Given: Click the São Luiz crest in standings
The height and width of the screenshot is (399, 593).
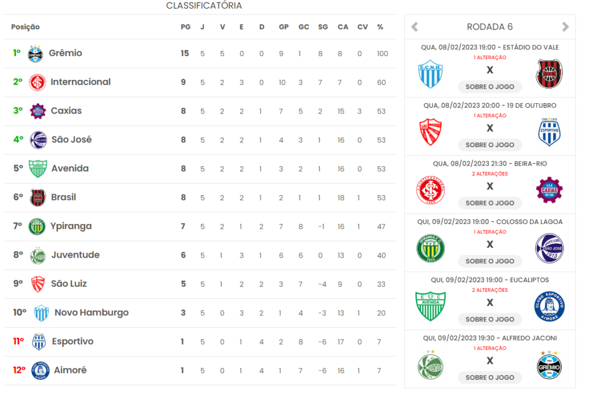Looking at the screenshot, I should pos(38,284).
